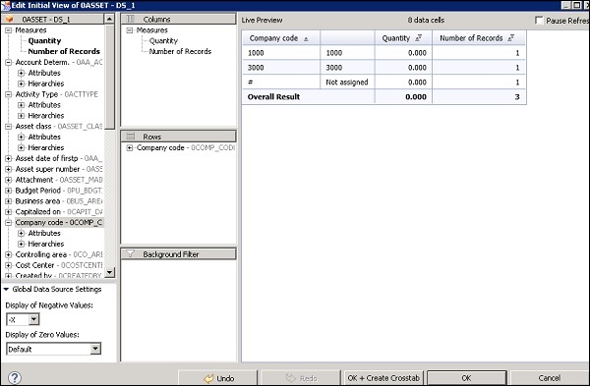Select the Company code tree item

point(59,223)
